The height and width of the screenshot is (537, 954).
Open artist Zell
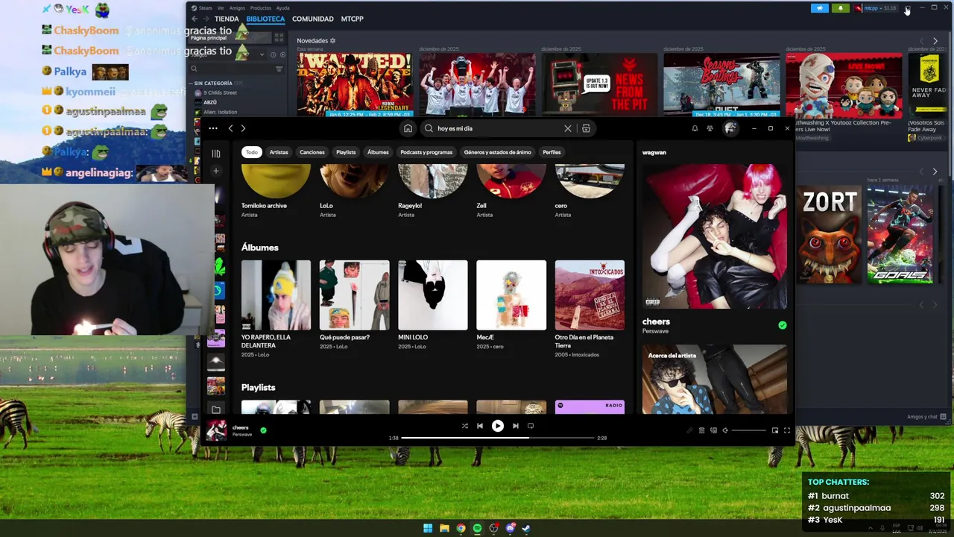[511, 182]
